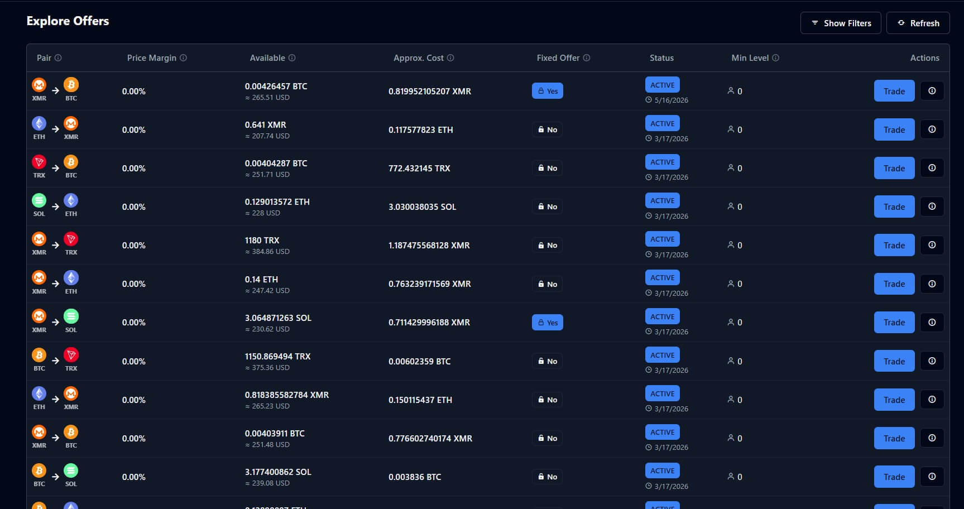Open details icon for 0.129013572 ETH offer

tap(932, 207)
